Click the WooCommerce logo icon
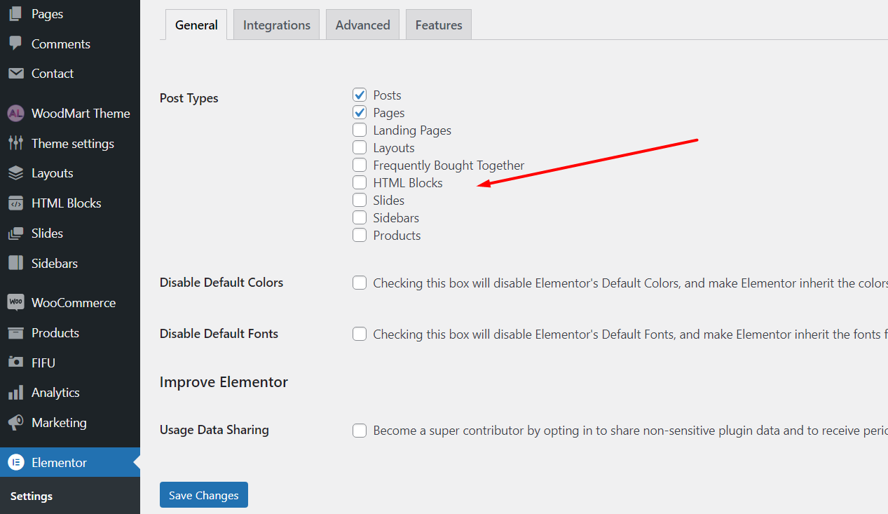888x514 pixels. pos(15,302)
